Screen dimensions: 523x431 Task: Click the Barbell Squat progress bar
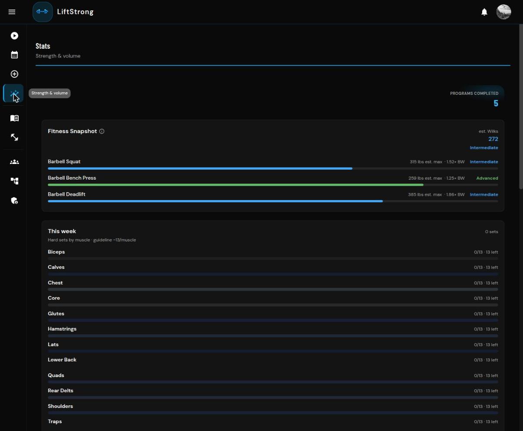273,168
